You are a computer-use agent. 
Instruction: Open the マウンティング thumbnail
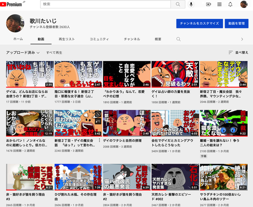pyautogui.click(x=223, y=74)
